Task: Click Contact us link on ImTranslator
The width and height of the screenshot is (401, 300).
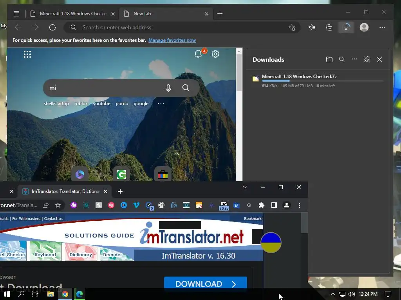Action: click(53, 218)
